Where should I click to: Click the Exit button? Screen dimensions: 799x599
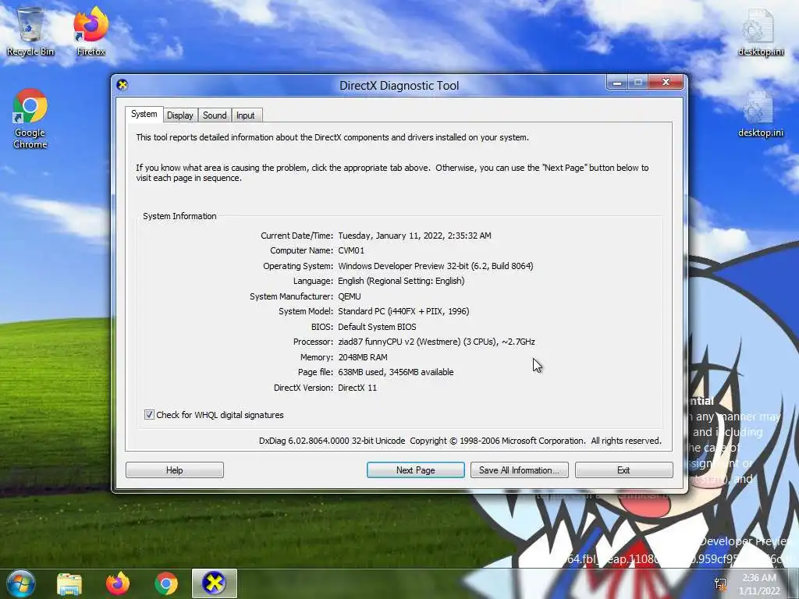click(623, 470)
